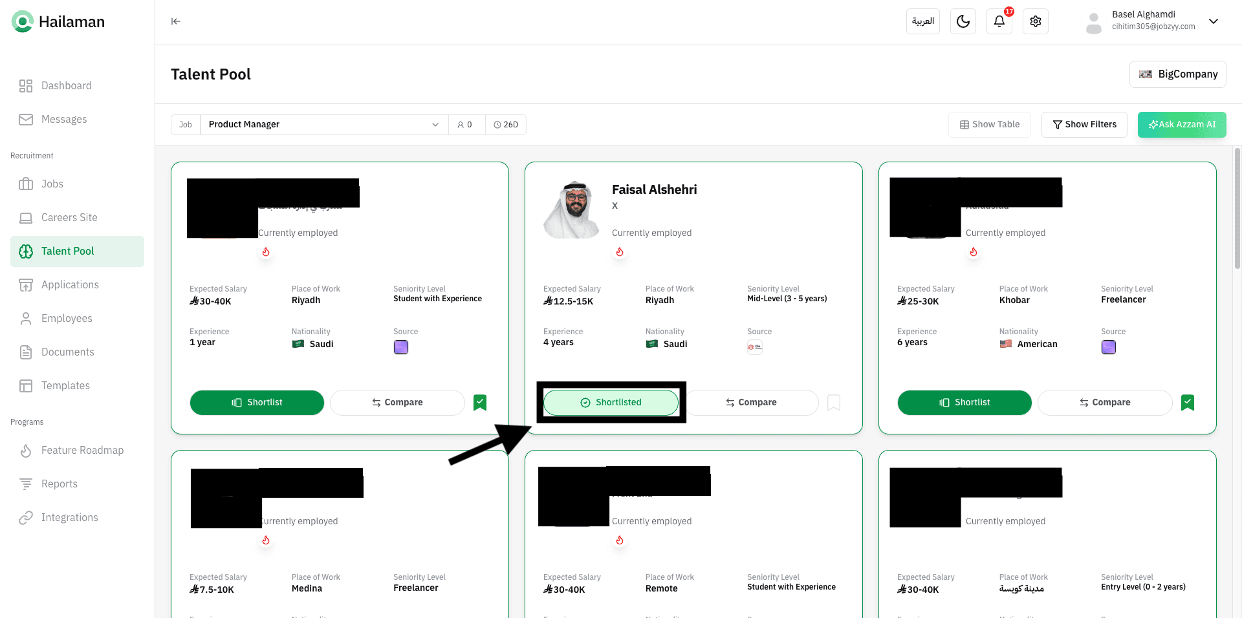Open Feature Roadmap in sidebar
The height and width of the screenshot is (618, 1242).
[77, 451]
